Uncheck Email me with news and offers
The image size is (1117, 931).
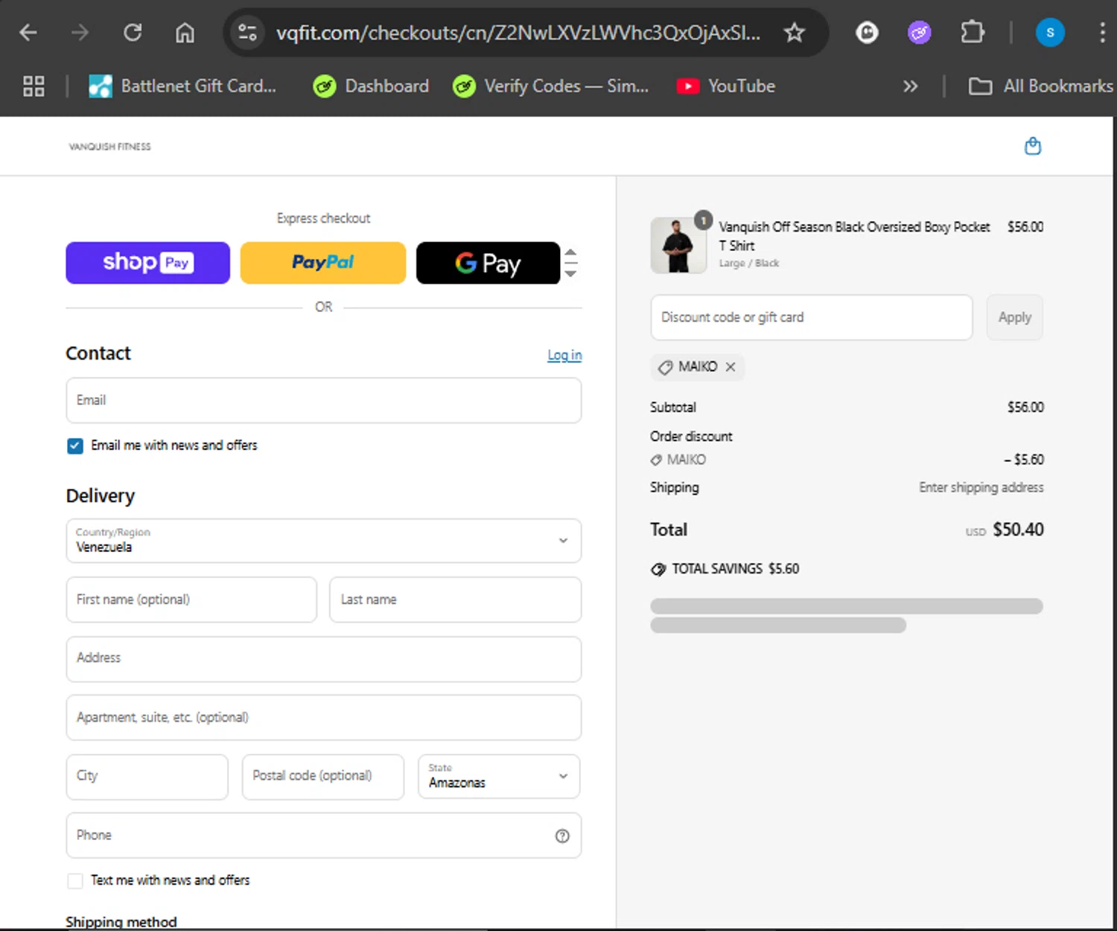(75, 446)
